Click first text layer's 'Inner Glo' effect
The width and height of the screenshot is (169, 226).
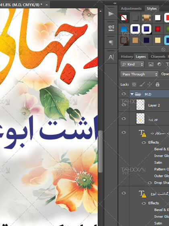161,156
